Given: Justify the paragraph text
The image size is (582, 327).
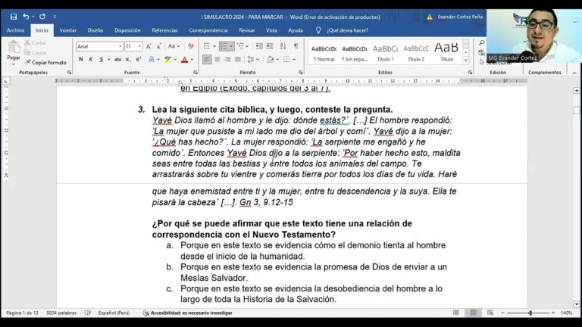Looking at the screenshot, I should (238, 59).
